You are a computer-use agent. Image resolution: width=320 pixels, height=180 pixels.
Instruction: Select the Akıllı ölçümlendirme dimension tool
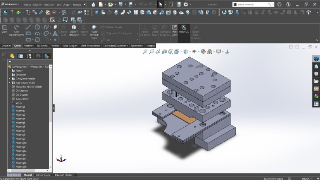pos(16,31)
